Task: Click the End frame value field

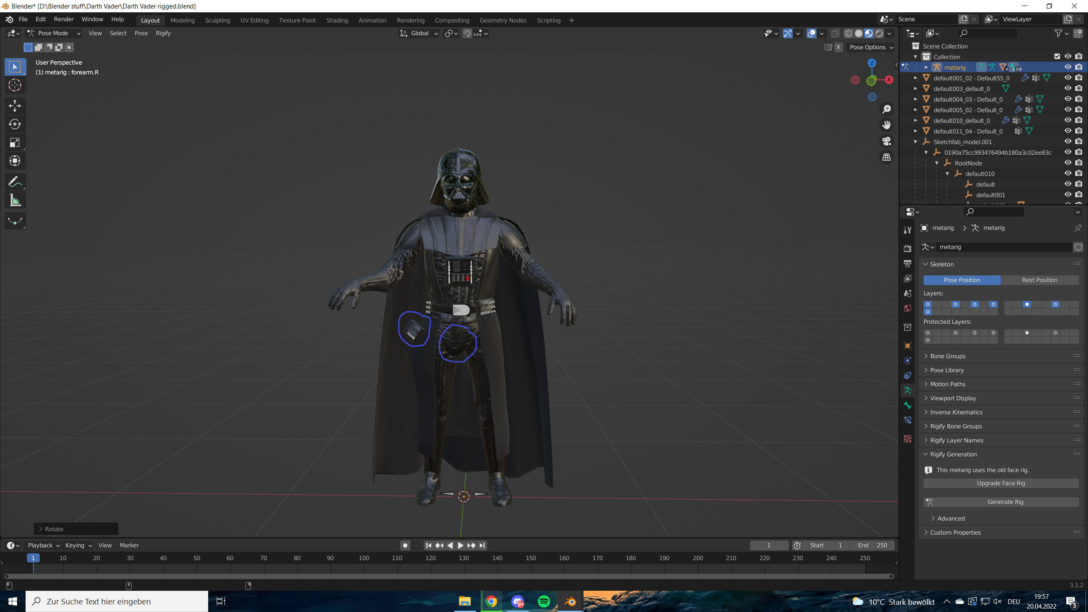Action: (872, 545)
